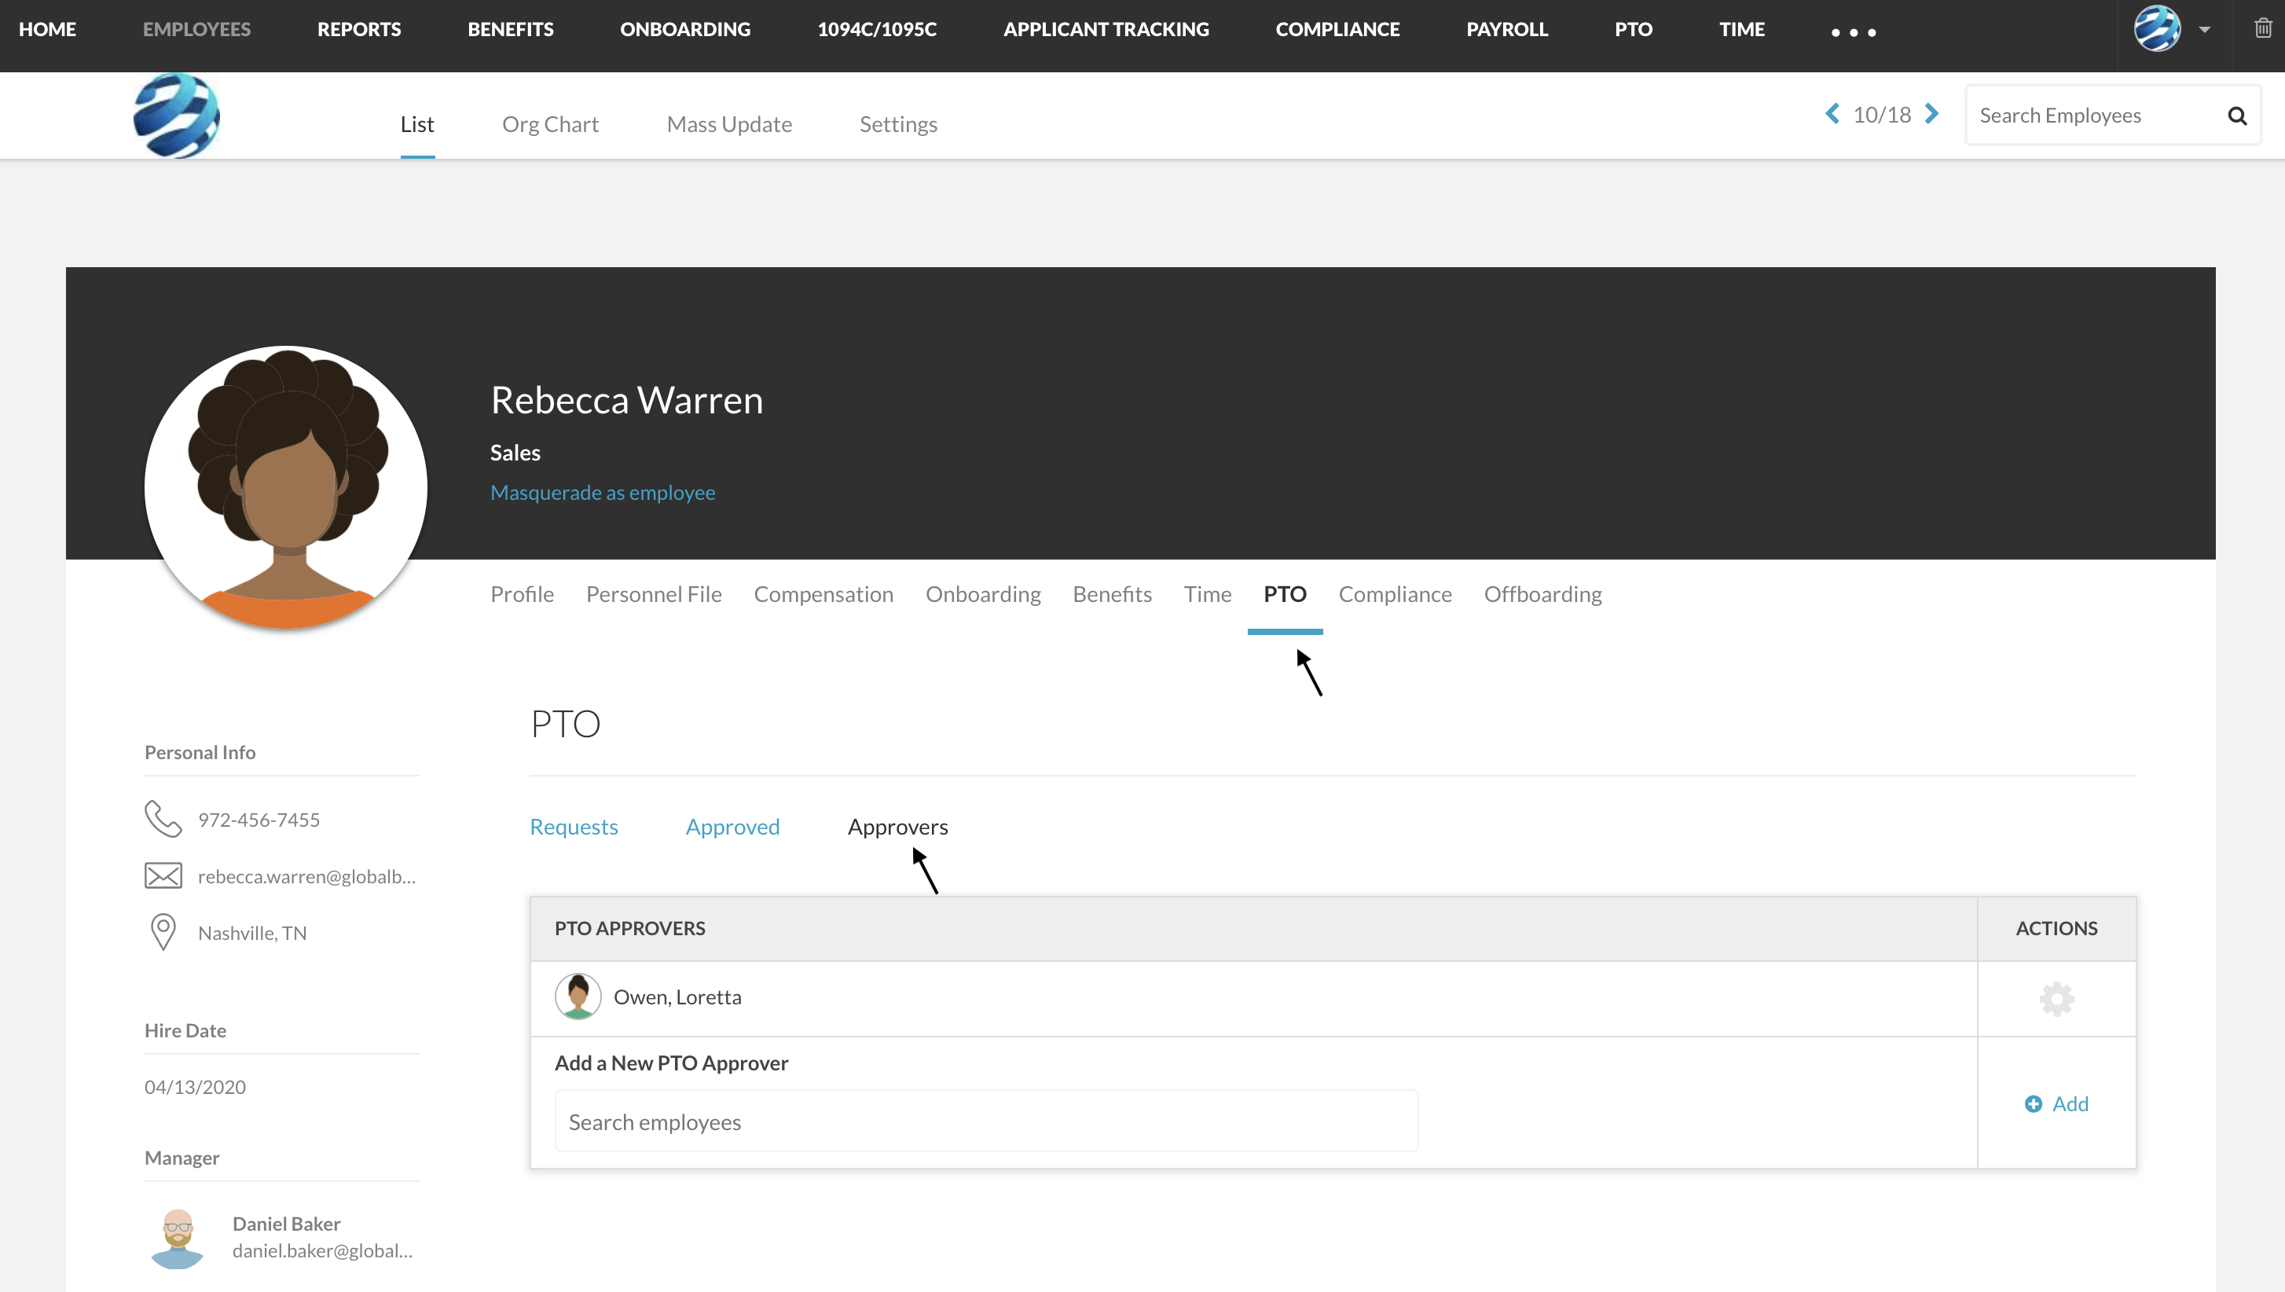Image resolution: width=2285 pixels, height=1292 pixels.
Task: Open the account avatar globe in top bar
Action: pyautogui.click(x=2157, y=28)
